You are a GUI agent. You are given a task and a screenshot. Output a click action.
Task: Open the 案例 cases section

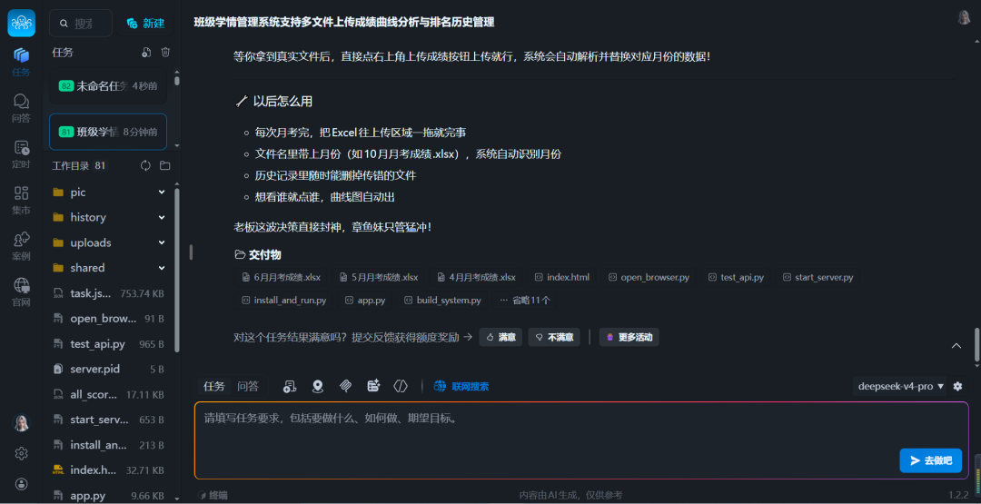tap(21, 246)
